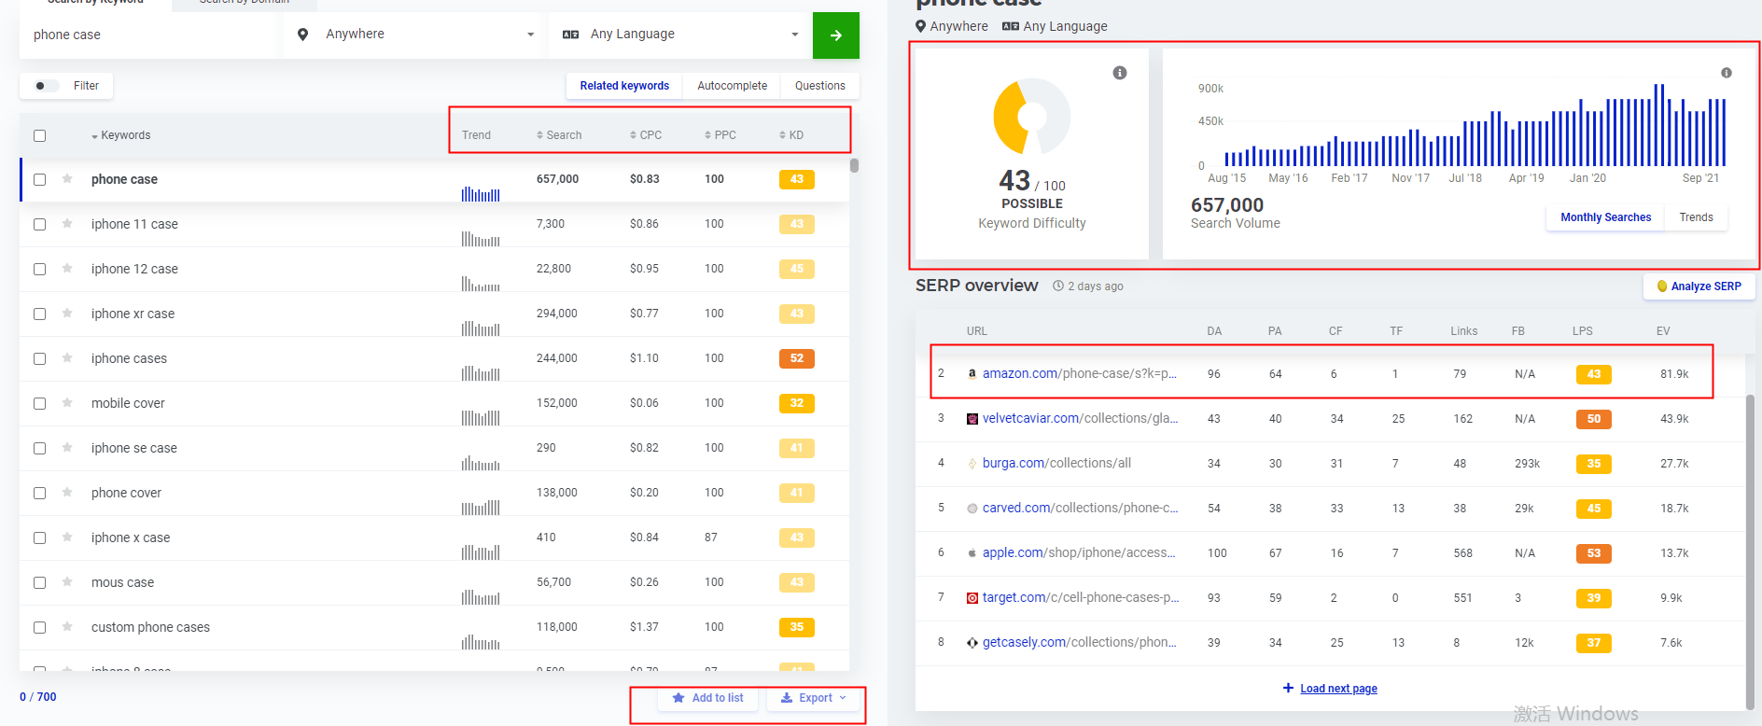
Task: Star the 'custom phone cases' keyword
Action: coord(67,627)
